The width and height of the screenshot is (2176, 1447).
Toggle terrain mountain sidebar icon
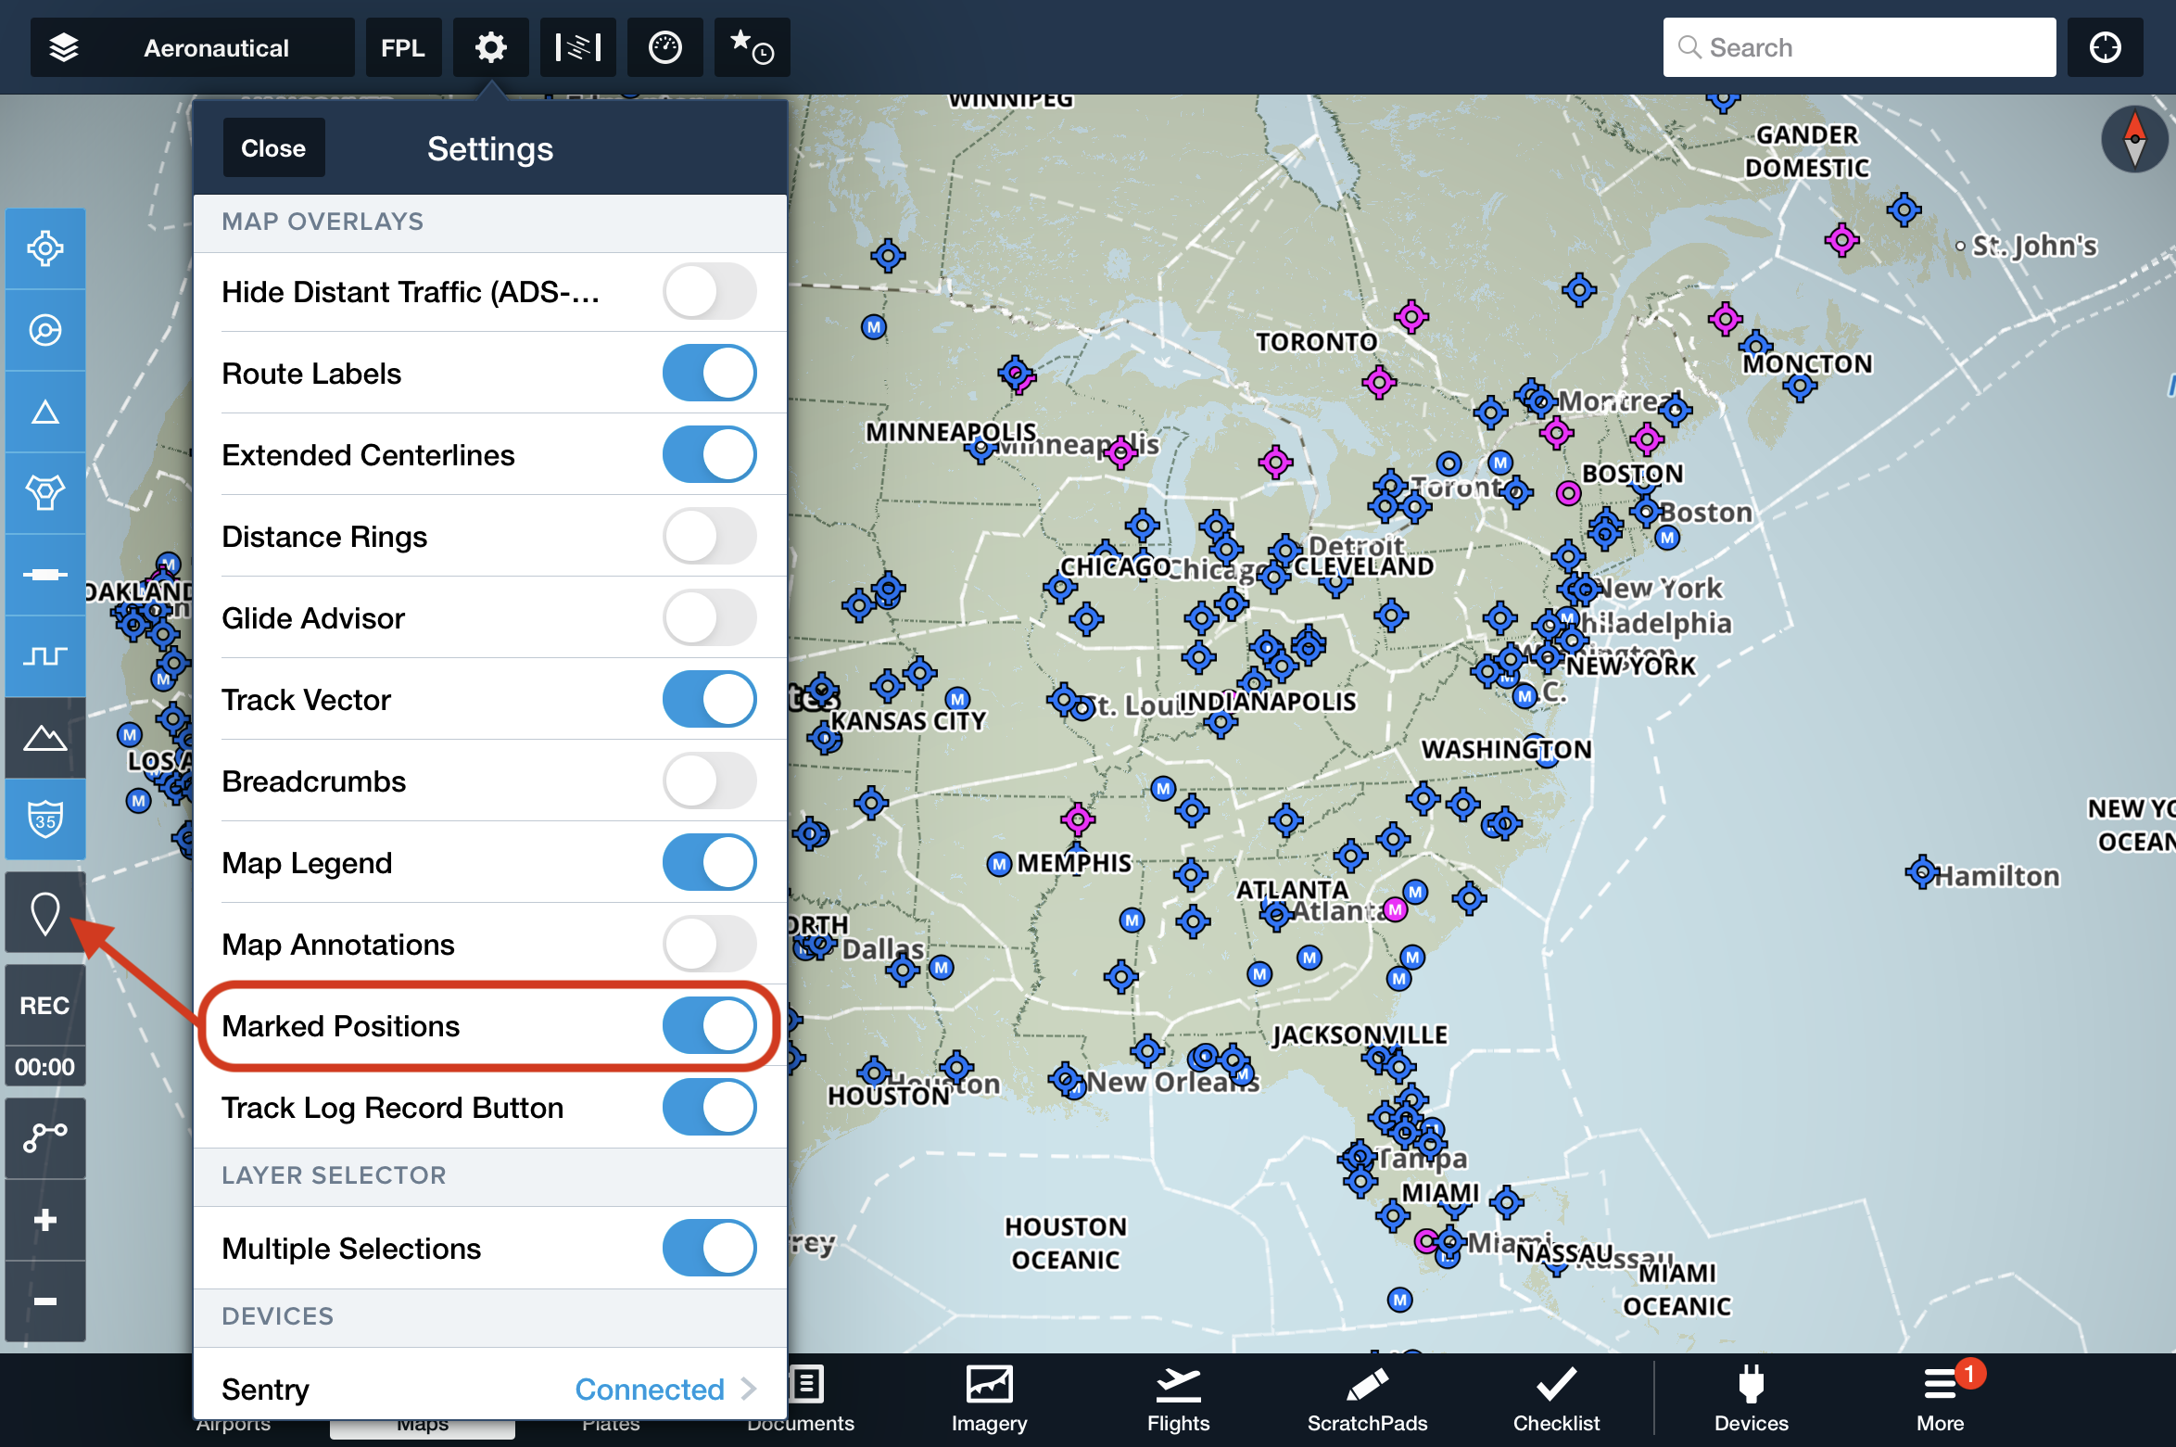[45, 738]
